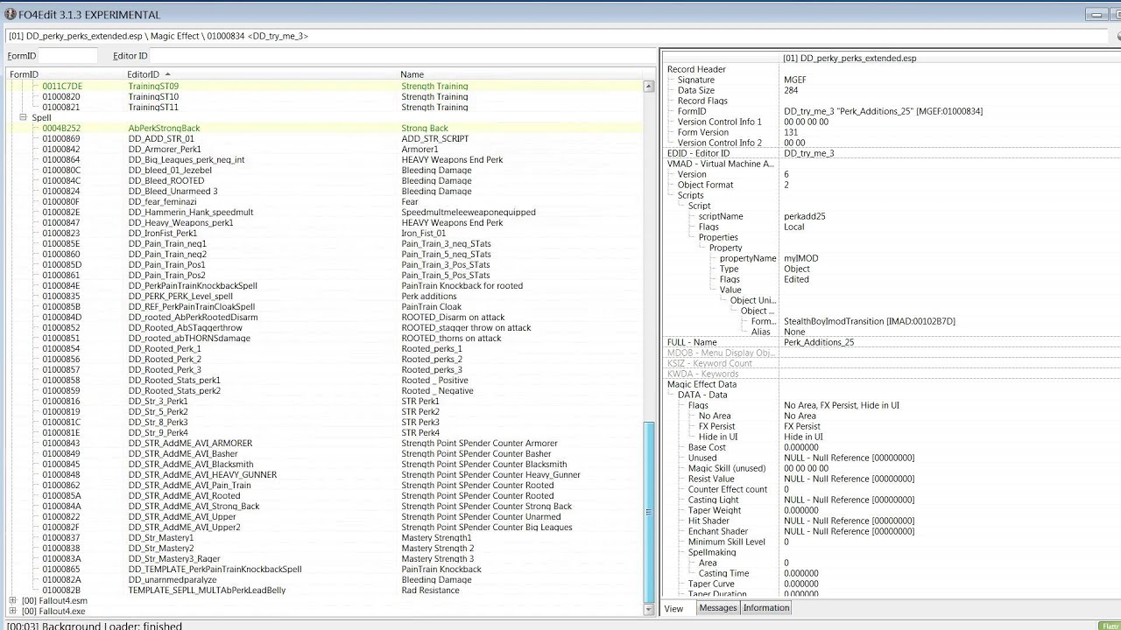Focus the FormID filter input field
Screen dimensions: 1121x630
pos(68,56)
